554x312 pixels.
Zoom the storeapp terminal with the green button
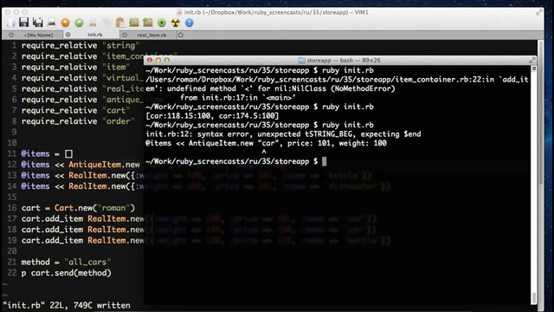click(167, 61)
